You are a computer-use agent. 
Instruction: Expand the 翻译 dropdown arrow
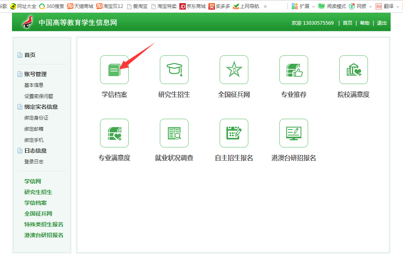click(397, 7)
